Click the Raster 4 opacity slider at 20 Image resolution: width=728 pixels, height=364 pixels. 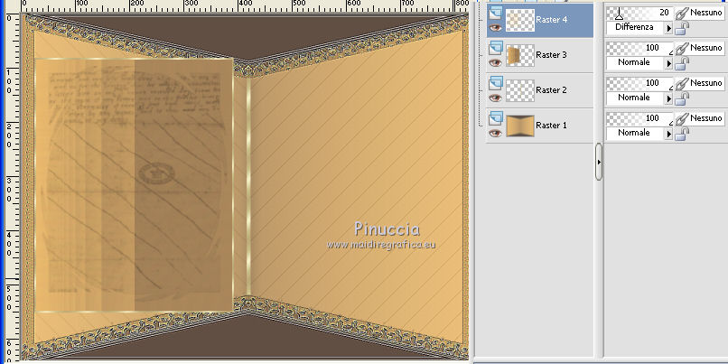(x=639, y=13)
